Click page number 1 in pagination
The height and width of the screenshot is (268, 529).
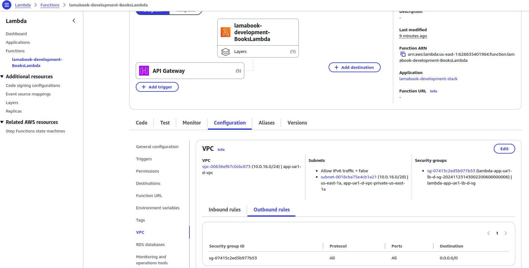pos(497,233)
